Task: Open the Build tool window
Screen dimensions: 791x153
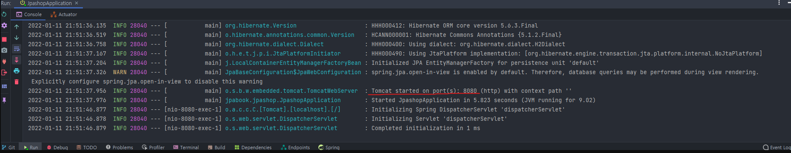Action: [x=217, y=147]
